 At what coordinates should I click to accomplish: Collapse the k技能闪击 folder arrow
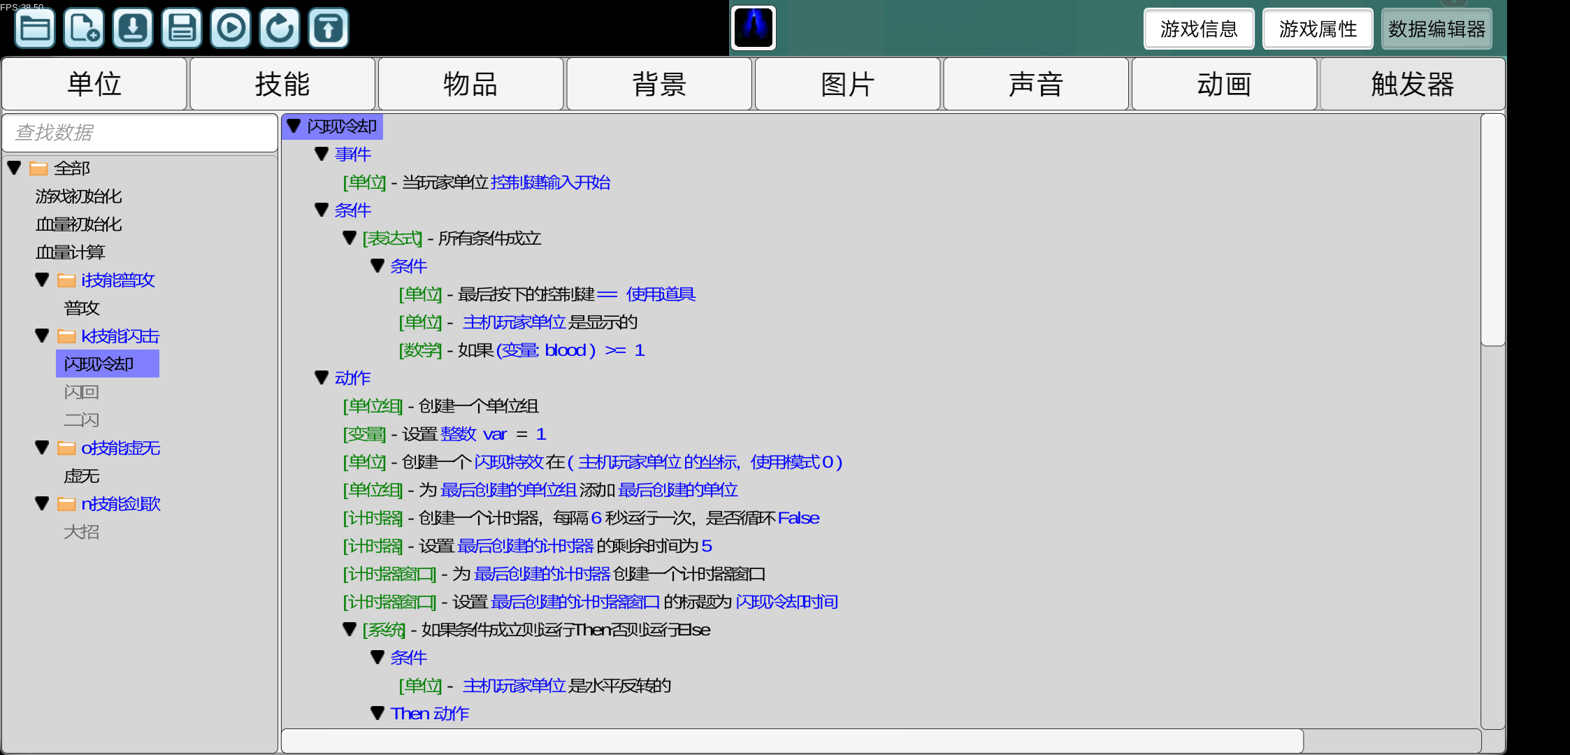(x=42, y=336)
